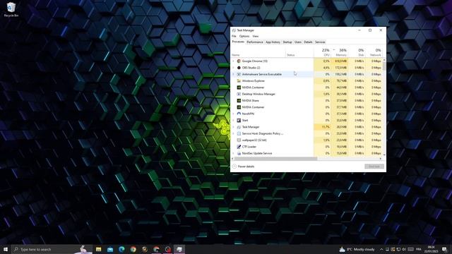452x254 pixels.
Task: Expand Antimalware Service Executable row
Action: (x=233, y=74)
